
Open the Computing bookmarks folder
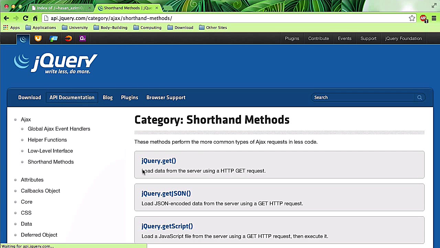(147, 28)
